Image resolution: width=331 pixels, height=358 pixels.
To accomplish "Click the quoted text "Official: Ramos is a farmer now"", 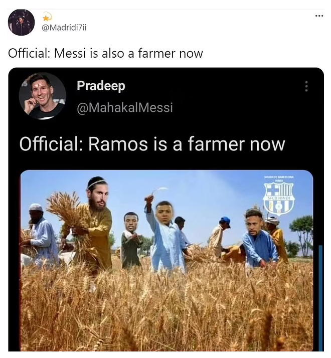I will [152, 144].
